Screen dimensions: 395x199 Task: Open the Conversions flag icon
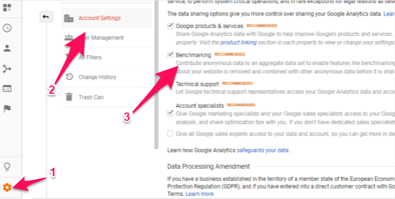[7, 109]
